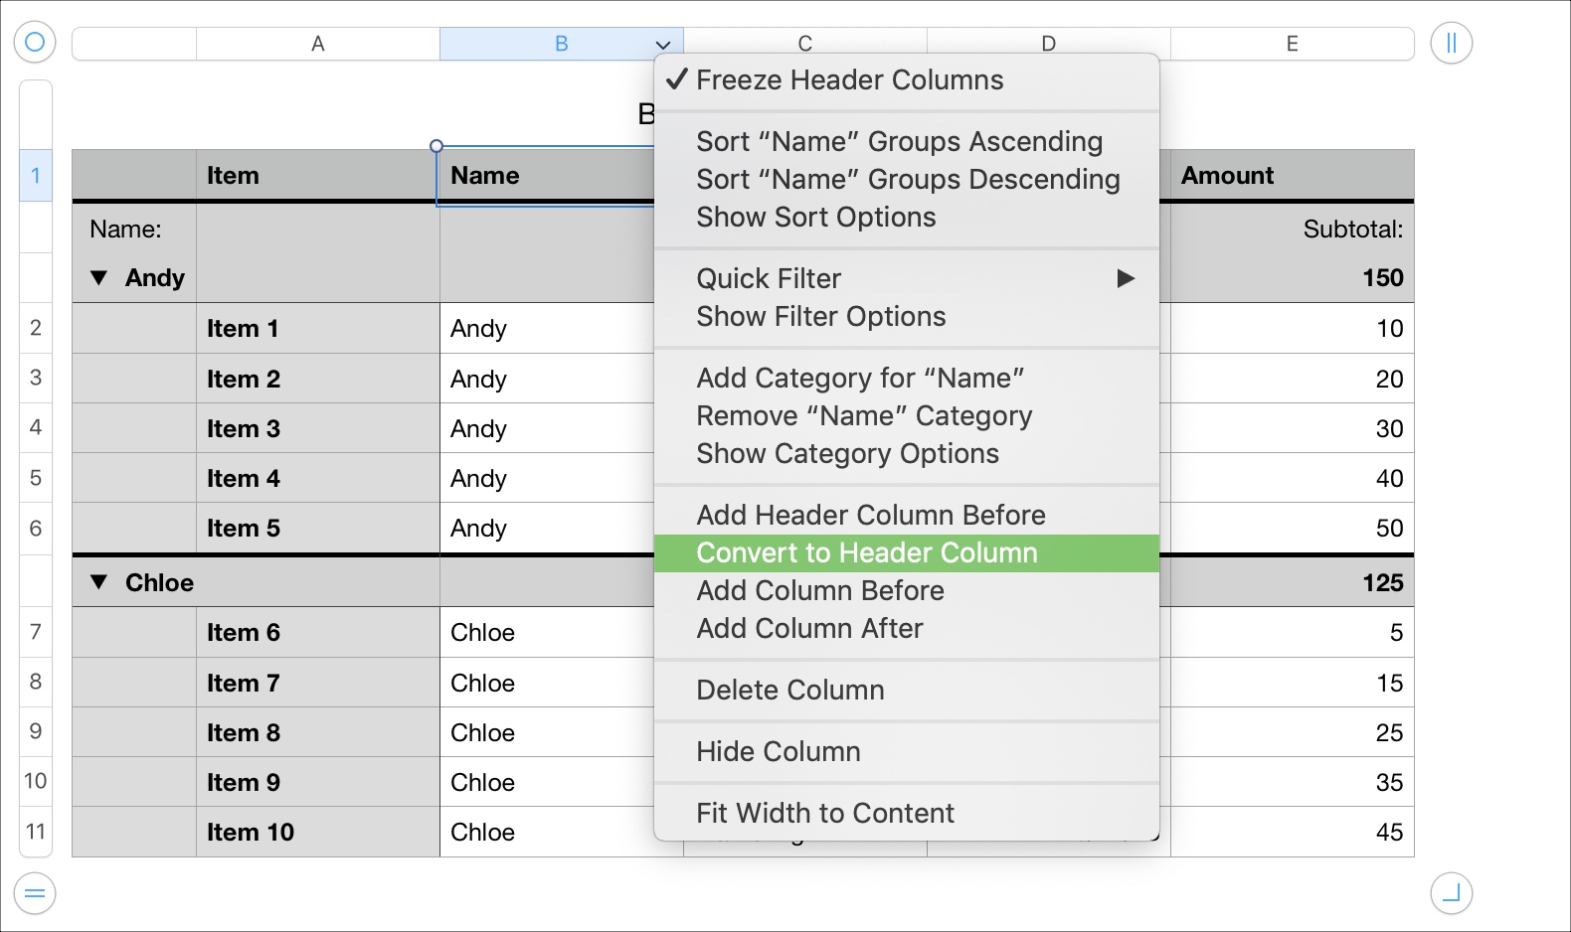Screen dimensions: 1571x932
Task: Select row 5 header number
Action: [x=36, y=478]
